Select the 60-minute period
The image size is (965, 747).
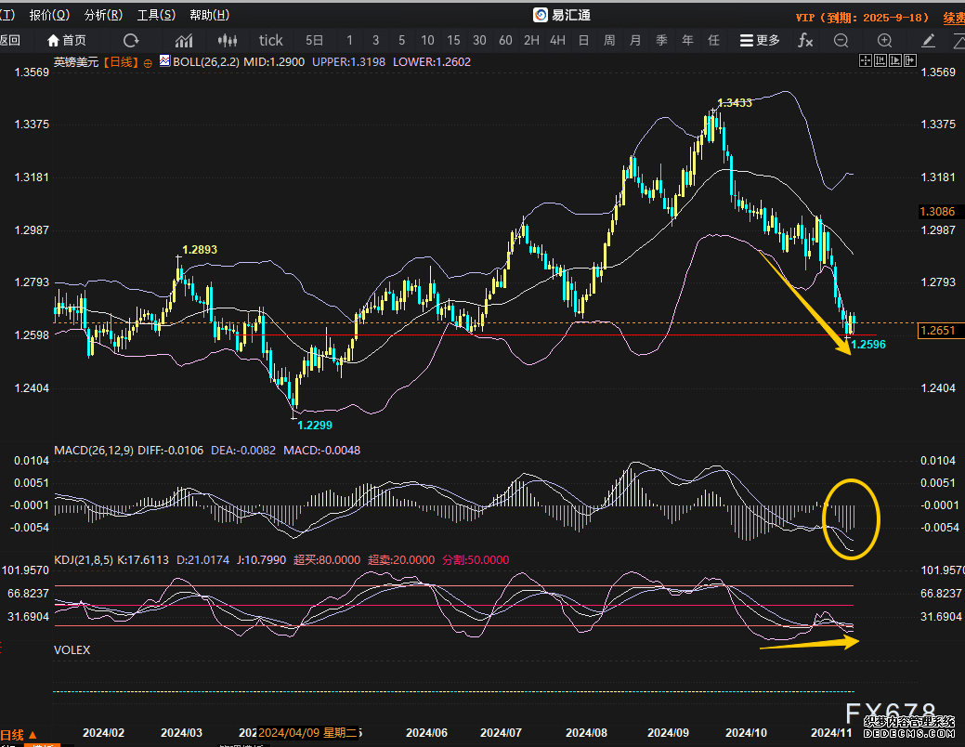(x=505, y=41)
